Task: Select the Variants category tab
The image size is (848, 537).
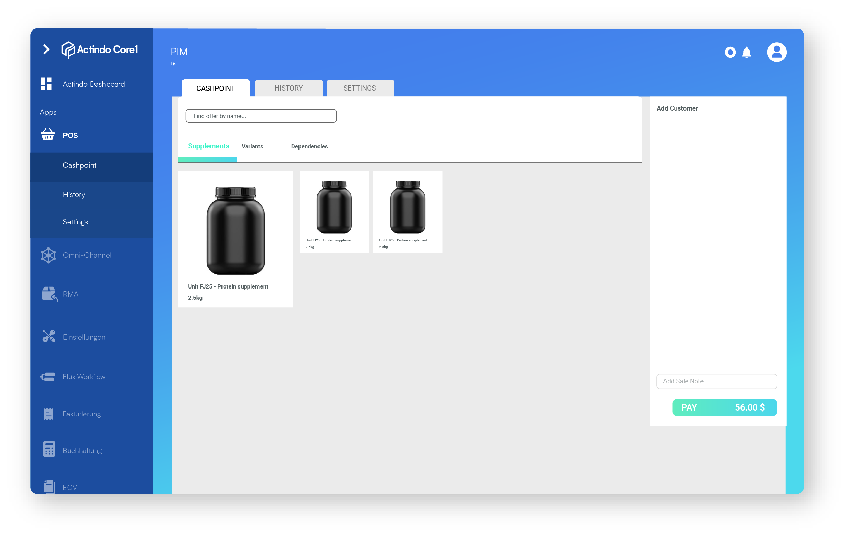Action: [252, 146]
